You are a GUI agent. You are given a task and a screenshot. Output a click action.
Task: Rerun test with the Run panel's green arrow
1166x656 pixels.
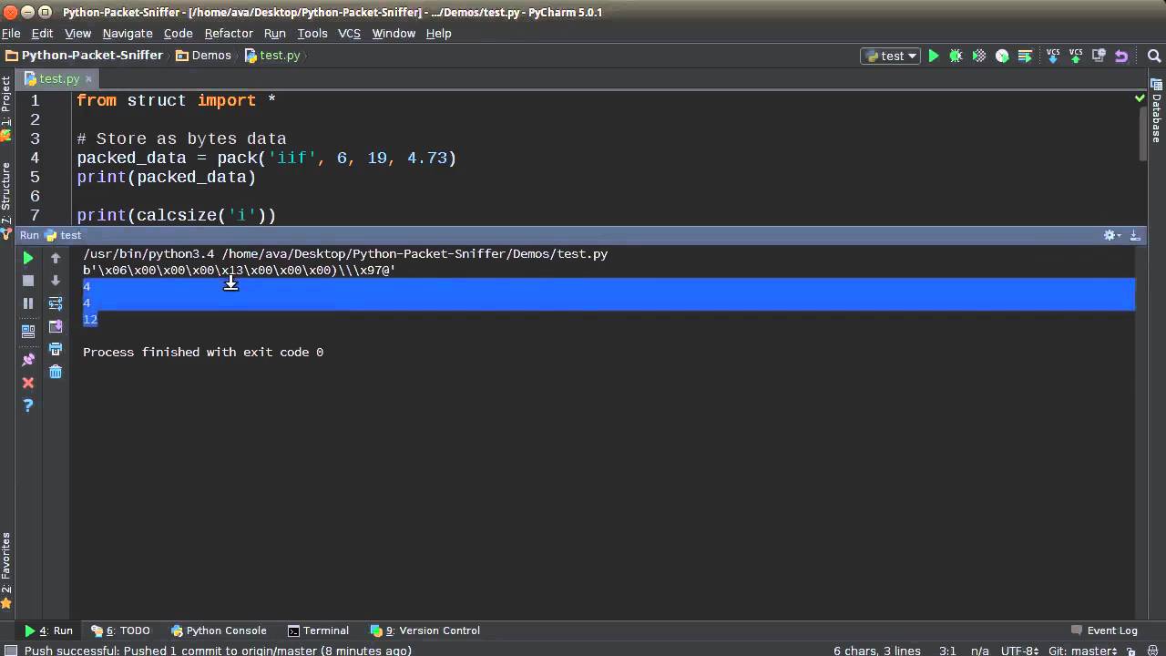28,259
